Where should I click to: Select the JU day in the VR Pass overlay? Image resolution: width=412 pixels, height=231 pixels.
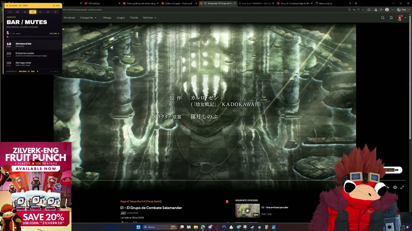(x=33, y=12)
